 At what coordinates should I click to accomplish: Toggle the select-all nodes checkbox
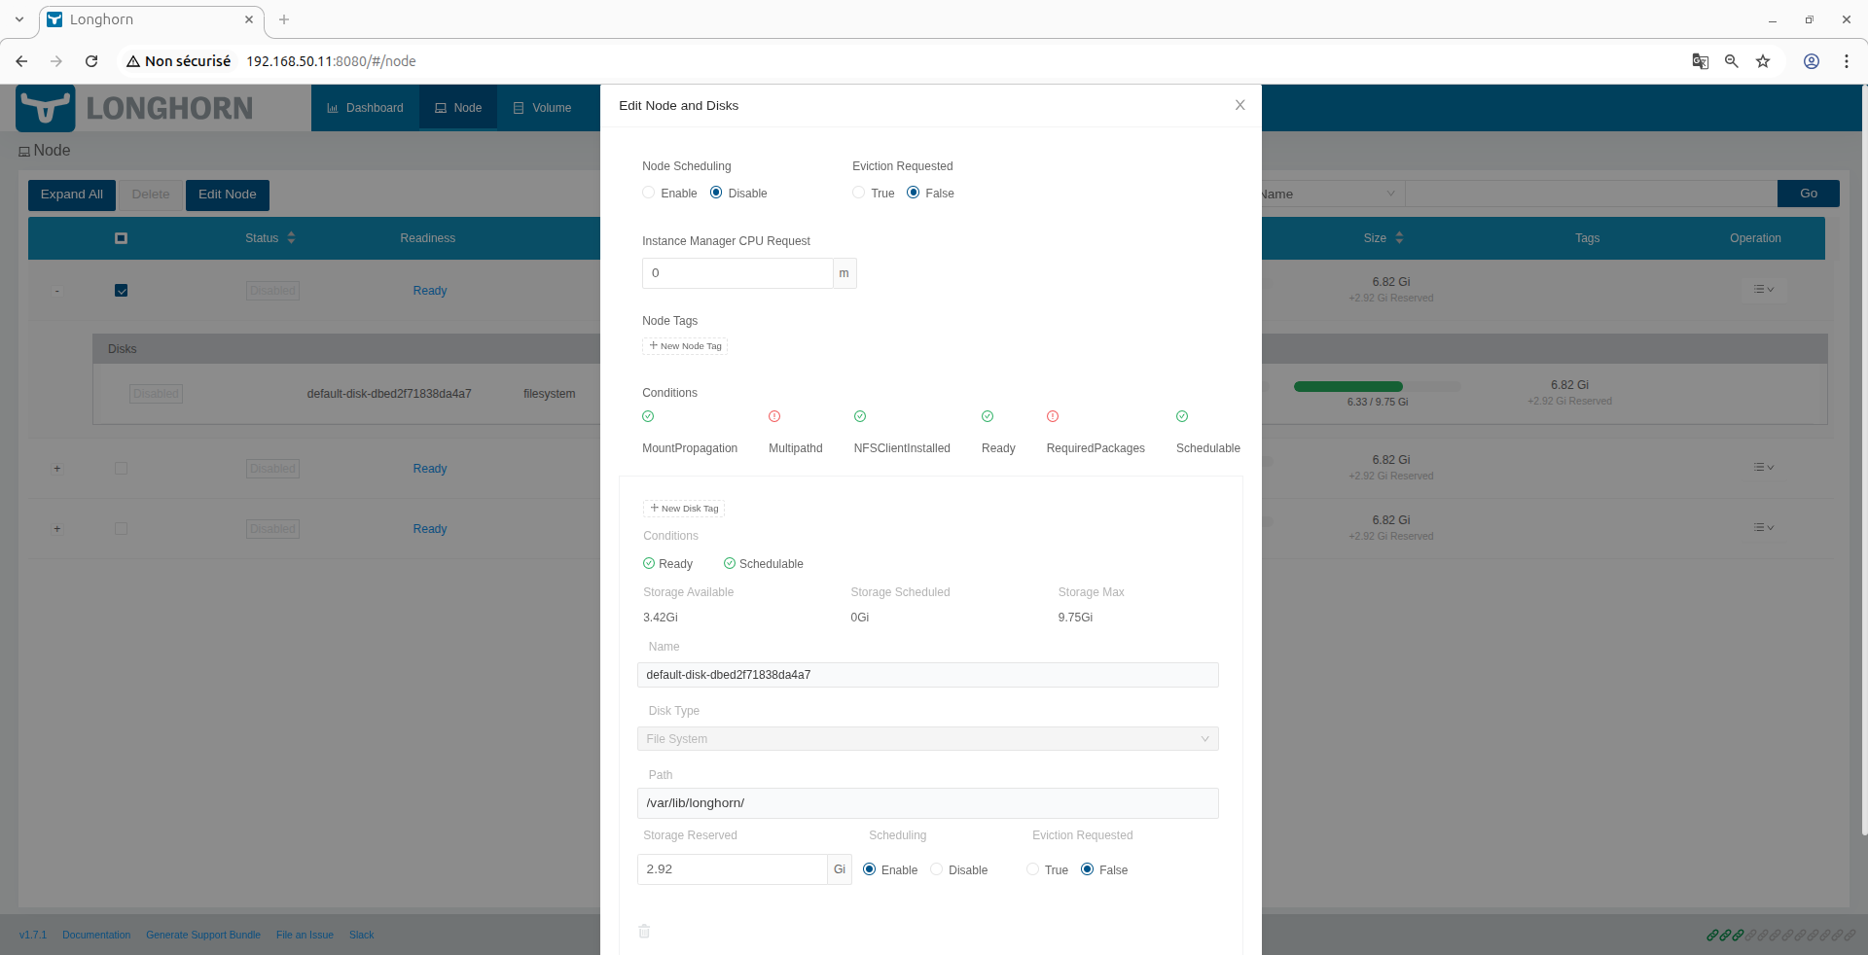point(121,238)
